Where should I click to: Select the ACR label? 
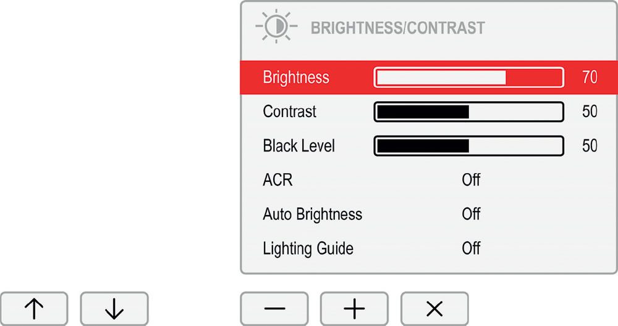[x=277, y=180]
